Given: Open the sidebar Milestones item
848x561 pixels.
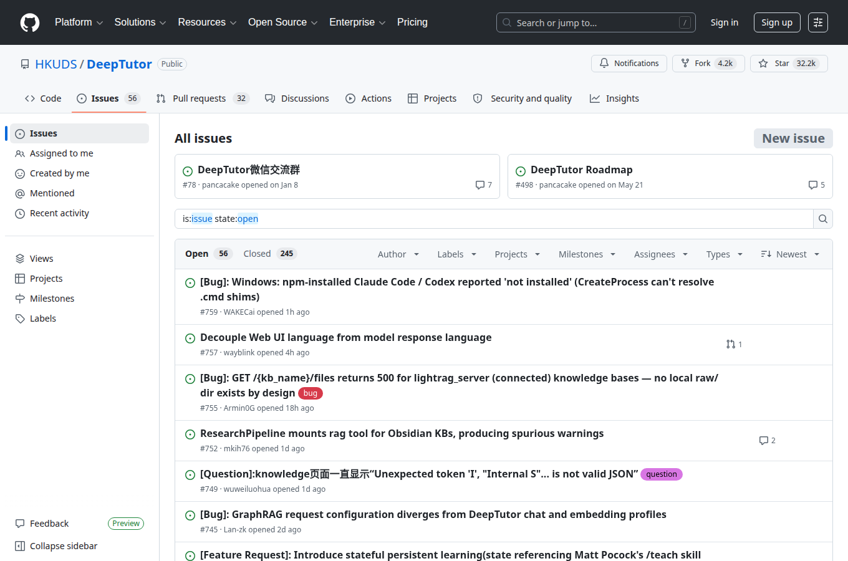Looking at the screenshot, I should [x=79, y=299].
